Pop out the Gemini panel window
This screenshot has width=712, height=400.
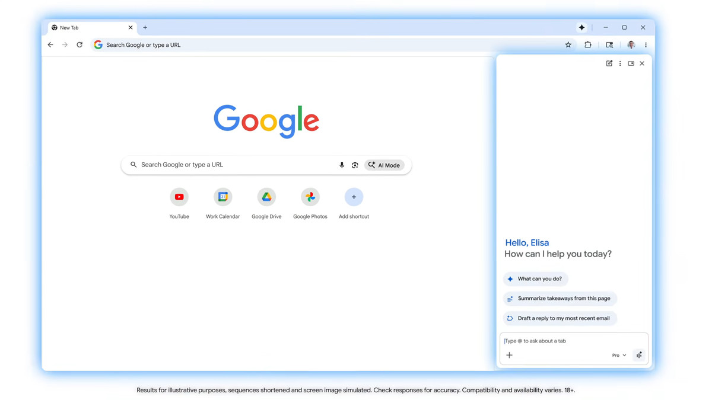click(x=631, y=63)
